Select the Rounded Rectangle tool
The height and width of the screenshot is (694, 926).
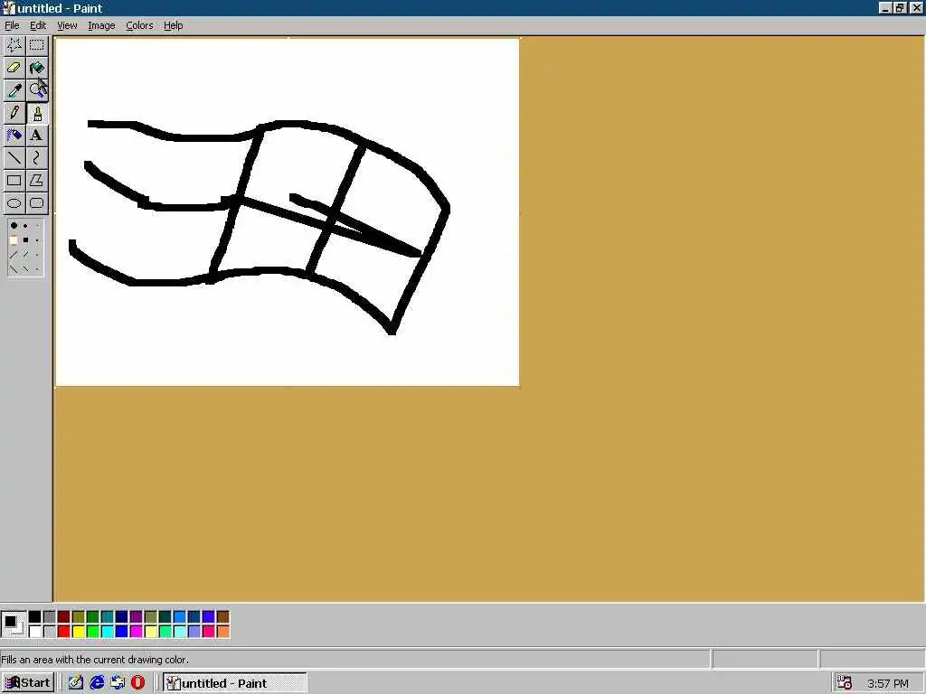36,203
